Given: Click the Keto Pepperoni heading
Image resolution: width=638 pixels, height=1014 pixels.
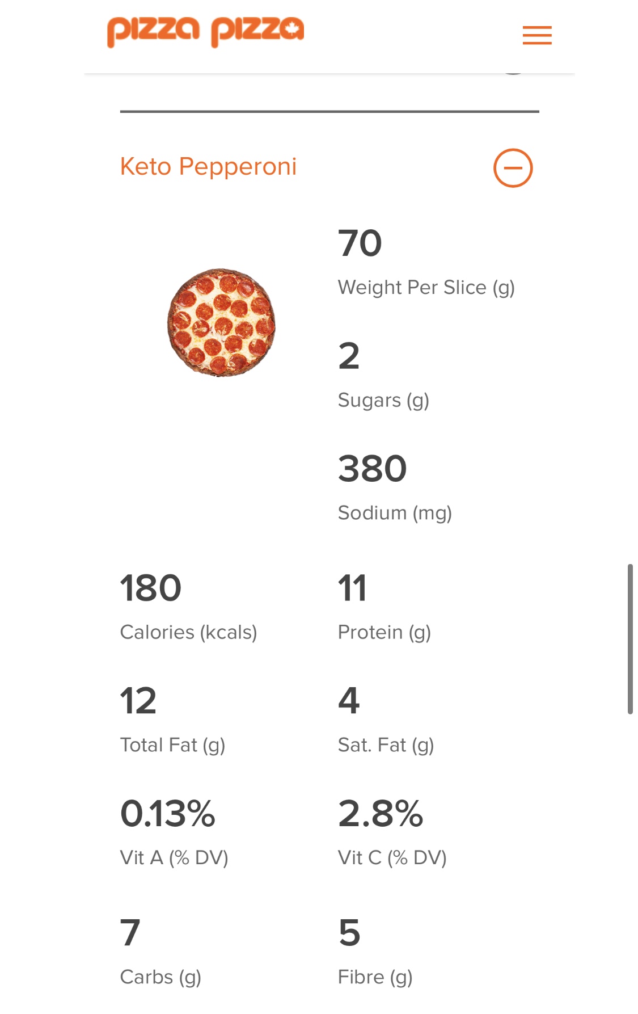Looking at the screenshot, I should [x=208, y=167].
